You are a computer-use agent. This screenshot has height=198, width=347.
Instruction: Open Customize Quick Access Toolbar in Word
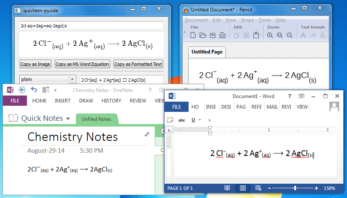coord(209,120)
